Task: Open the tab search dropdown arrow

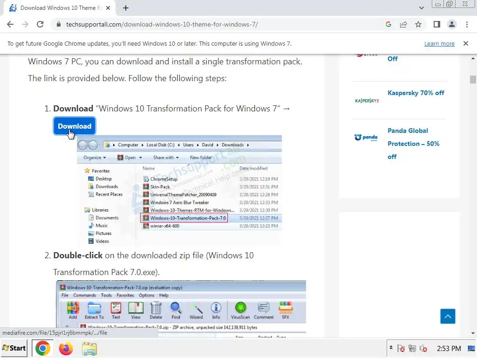Action: [421, 8]
